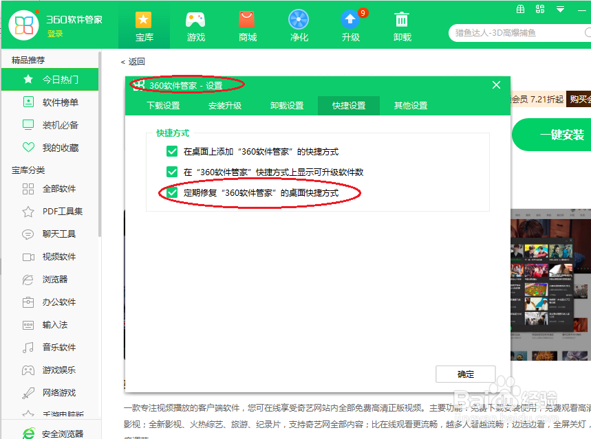
Task: Click the 返回 back link
Action: [133, 61]
